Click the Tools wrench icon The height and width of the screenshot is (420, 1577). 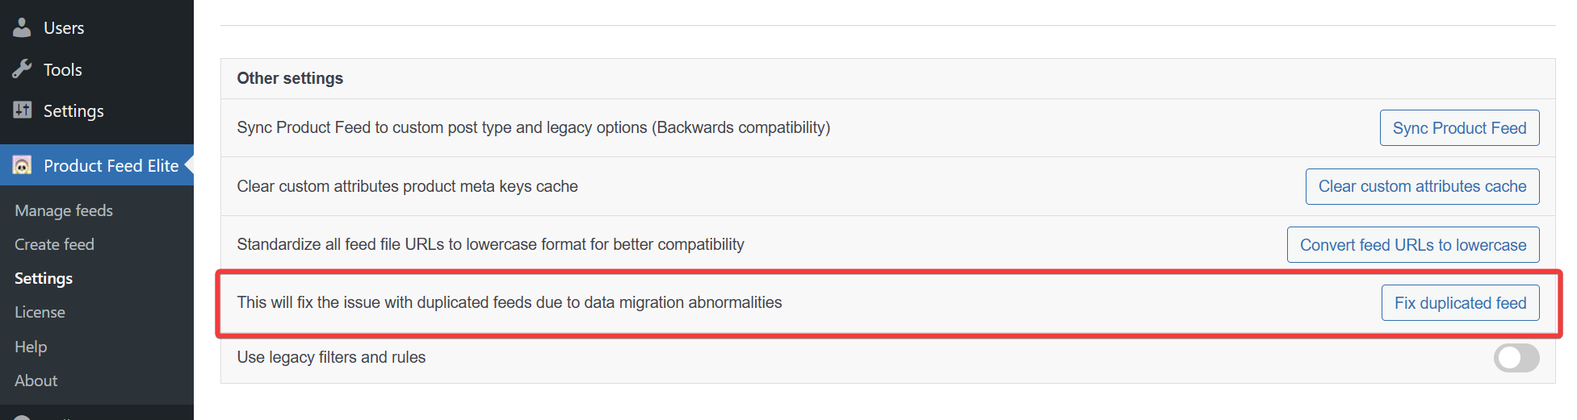(x=22, y=69)
